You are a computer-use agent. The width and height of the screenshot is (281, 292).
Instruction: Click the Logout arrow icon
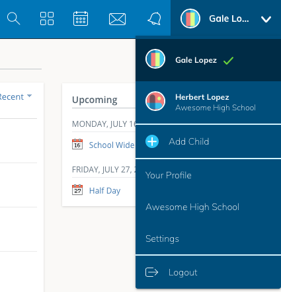click(151, 272)
